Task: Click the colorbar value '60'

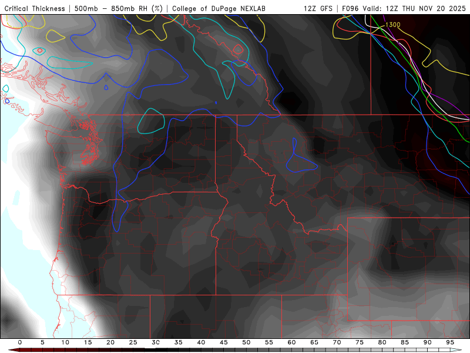Action: 291,342
